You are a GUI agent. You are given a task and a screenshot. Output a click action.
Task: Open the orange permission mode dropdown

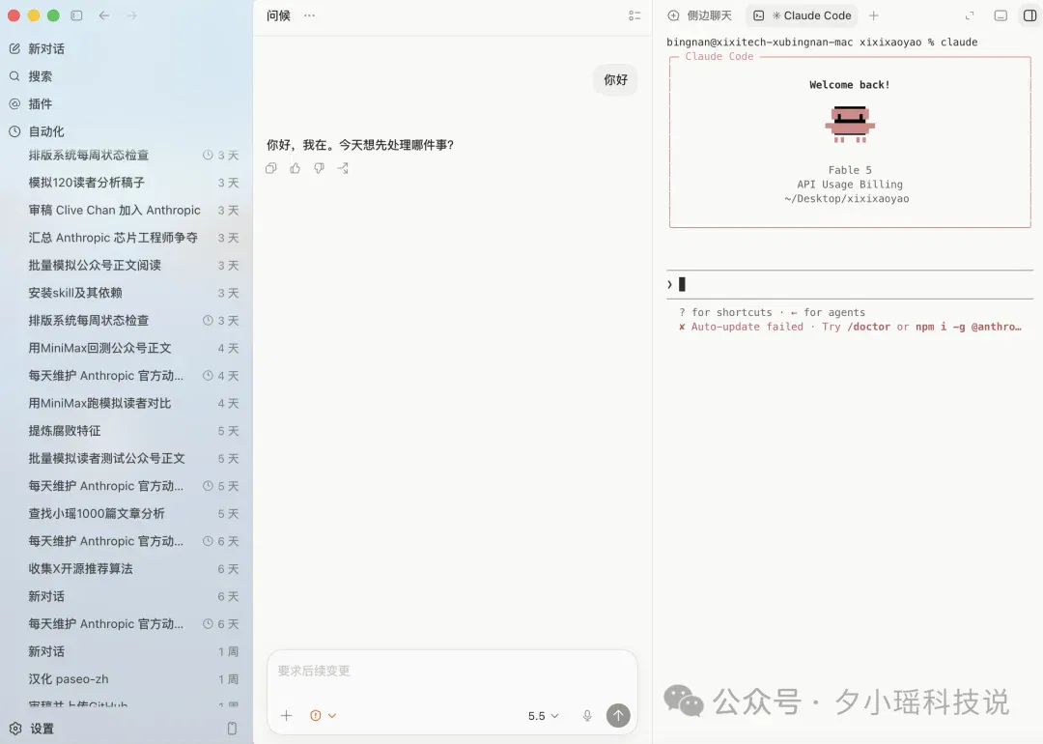324,715
